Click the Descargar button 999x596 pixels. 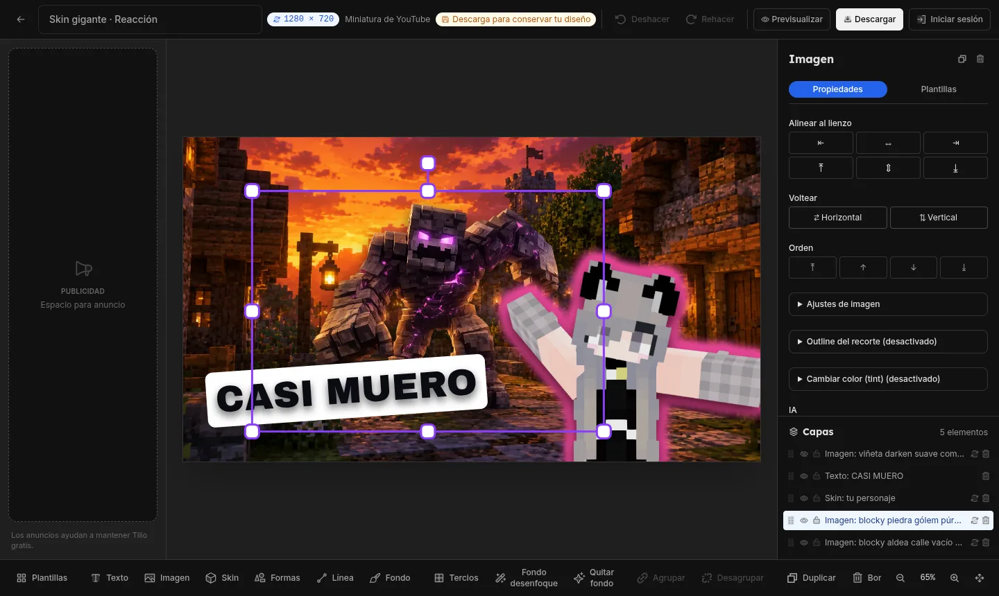point(870,19)
